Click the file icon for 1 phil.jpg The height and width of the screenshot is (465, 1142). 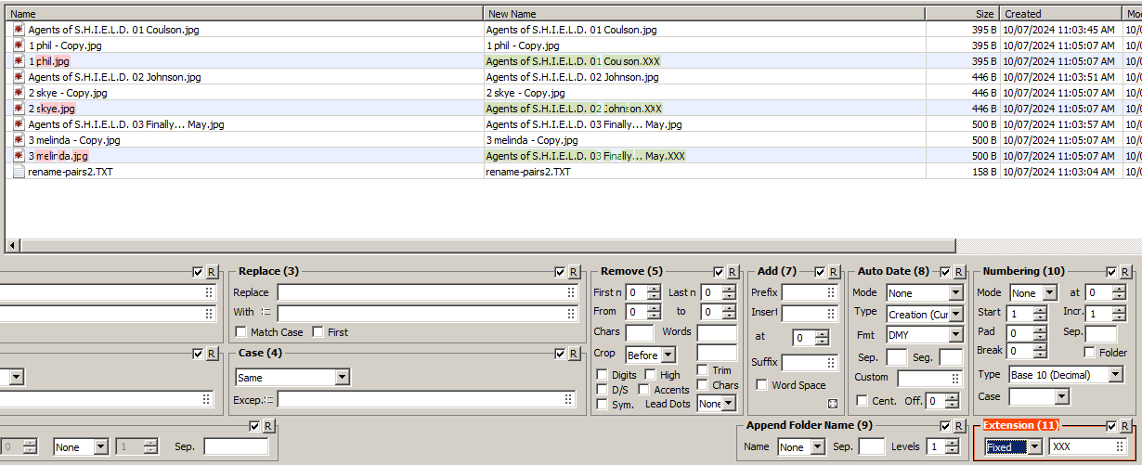tap(19, 61)
